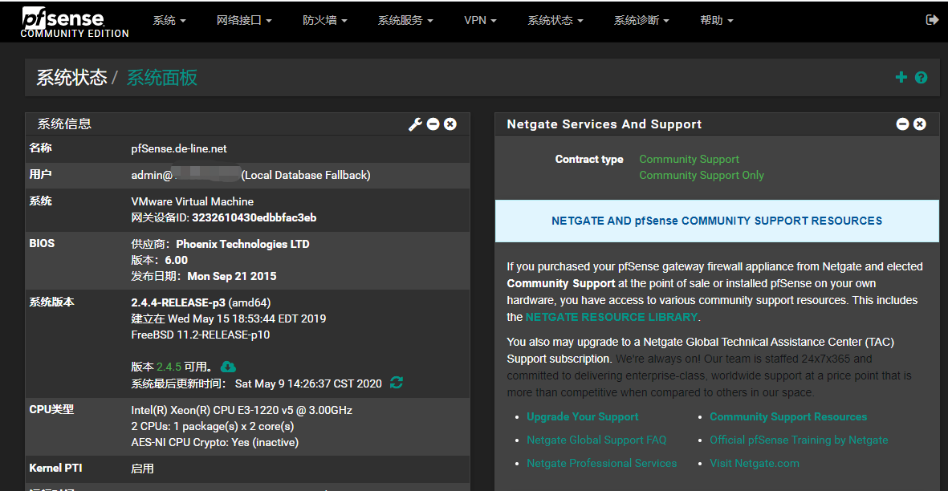
Task: Click the 系统信息 panel title
Action: 64,124
